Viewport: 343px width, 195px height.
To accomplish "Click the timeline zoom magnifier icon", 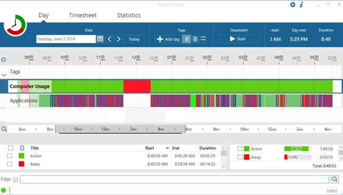I will coord(4,129).
